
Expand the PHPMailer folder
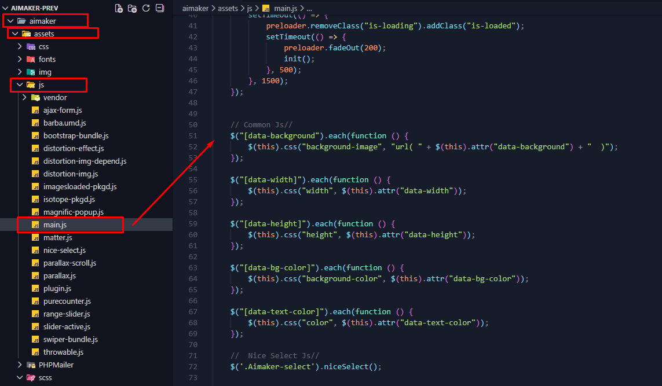[20, 365]
